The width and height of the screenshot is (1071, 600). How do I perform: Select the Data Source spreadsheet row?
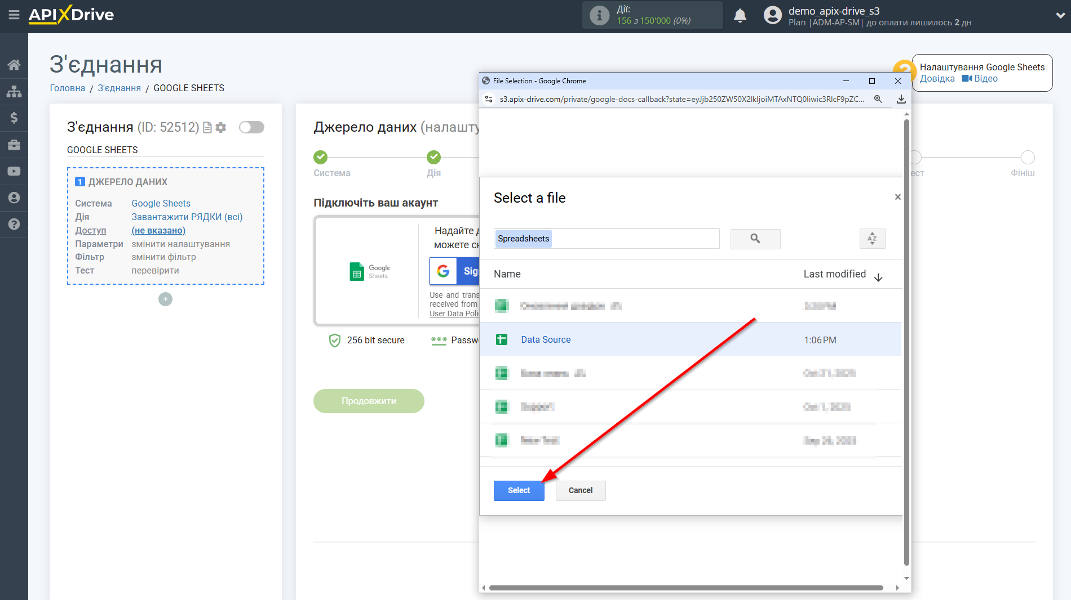pyautogui.click(x=546, y=339)
